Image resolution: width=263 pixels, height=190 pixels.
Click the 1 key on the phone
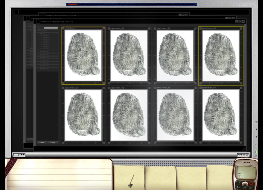pos(238,187)
